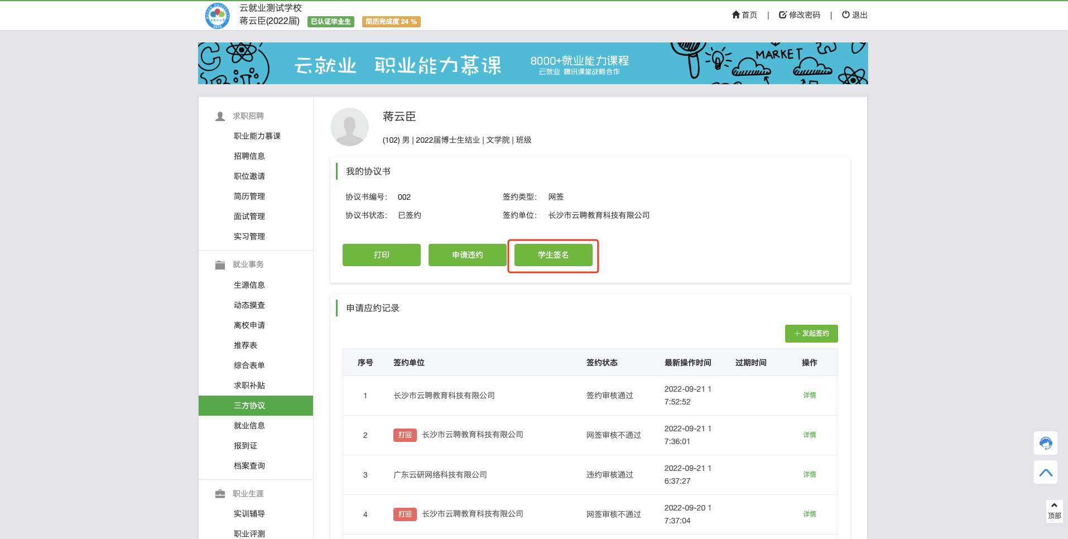The width and height of the screenshot is (1068, 539).
Task: Jump to top with 顶部 button
Action: click(x=1053, y=511)
